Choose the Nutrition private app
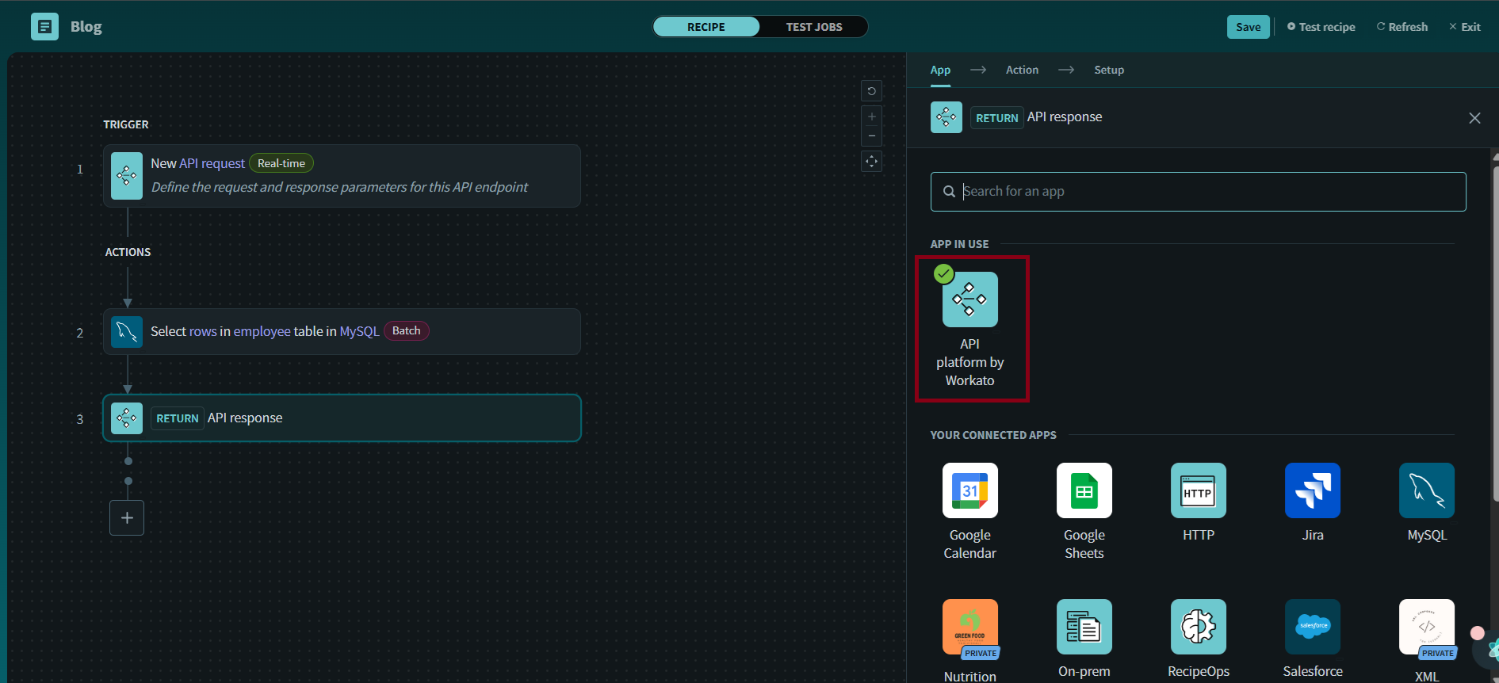The image size is (1499, 683). pyautogui.click(x=970, y=640)
